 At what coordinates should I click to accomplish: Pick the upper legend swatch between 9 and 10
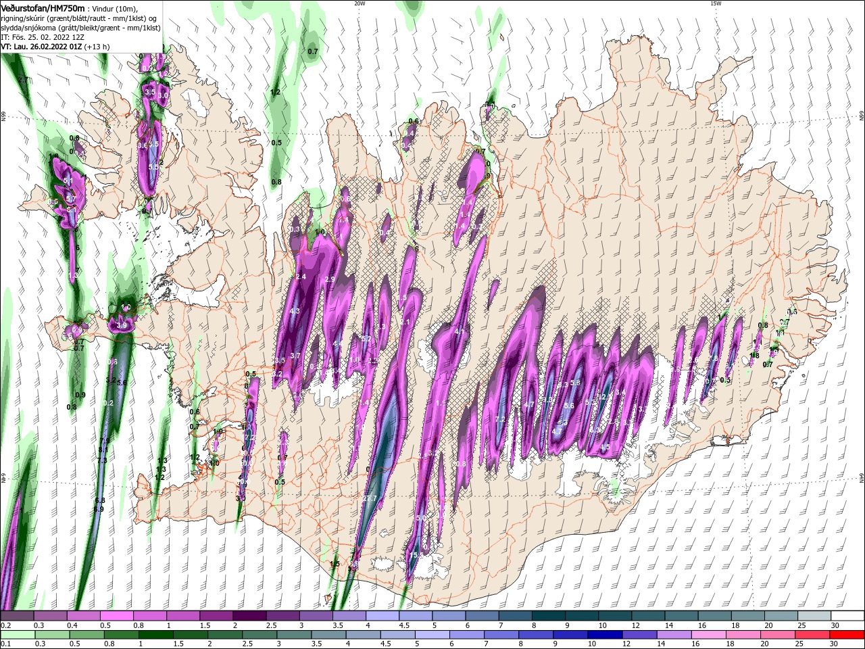pyautogui.click(x=580, y=616)
